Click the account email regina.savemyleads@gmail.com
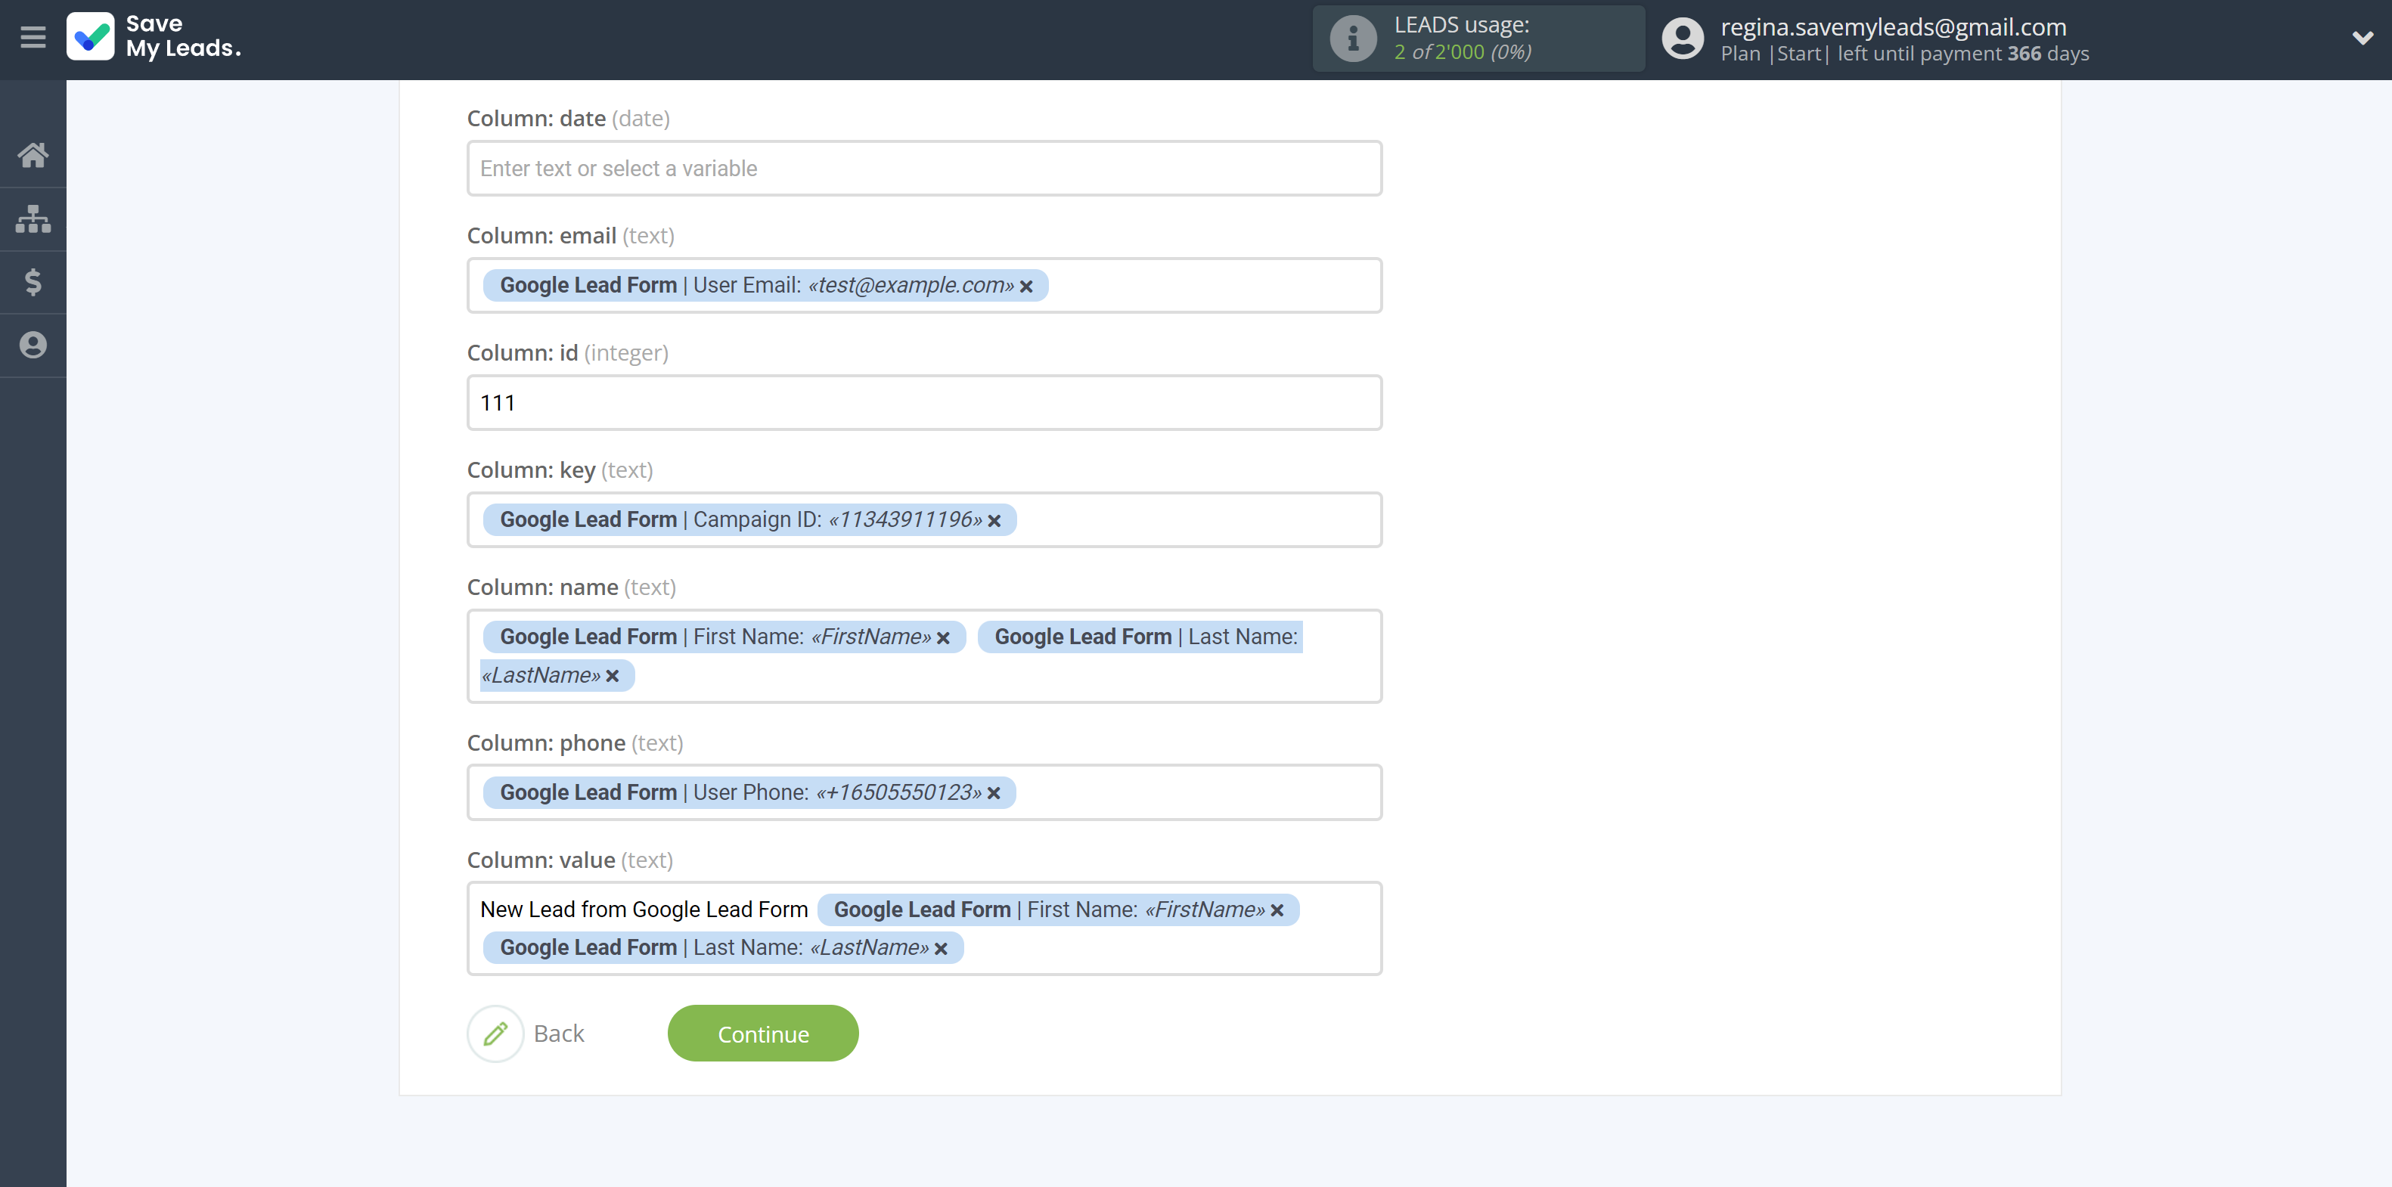Screen dimensions: 2392x1187 click(x=1894, y=27)
